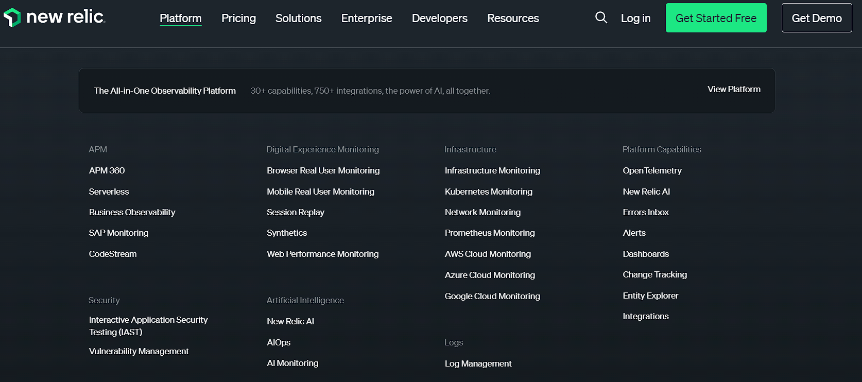Click the New Relic logo
The image size is (862, 382).
(x=54, y=18)
